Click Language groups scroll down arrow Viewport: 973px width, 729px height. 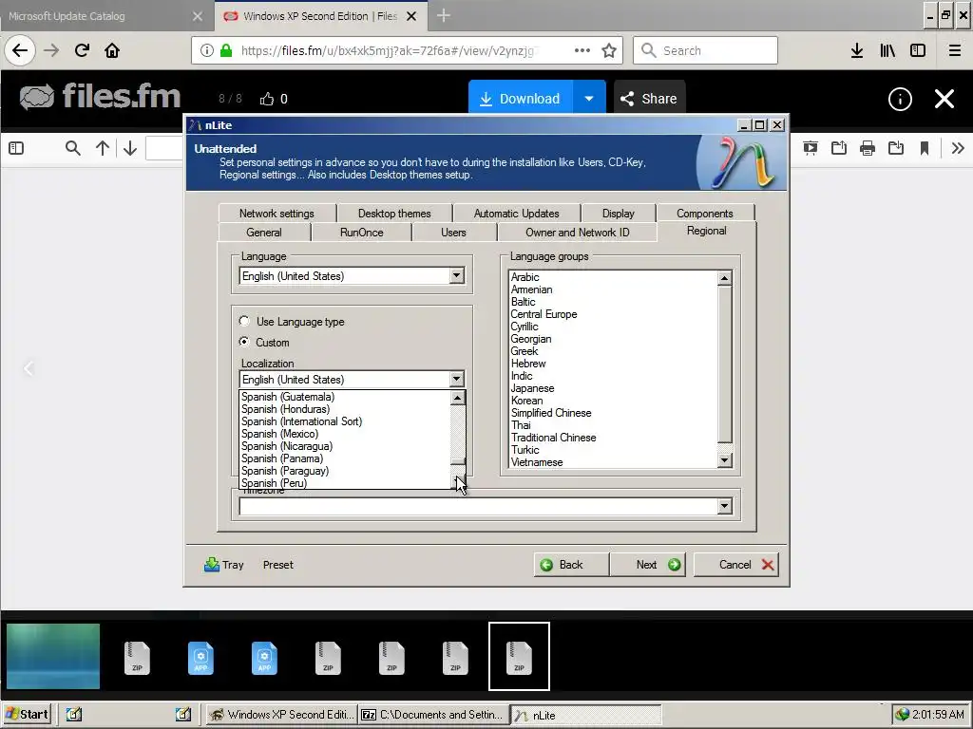pos(724,460)
